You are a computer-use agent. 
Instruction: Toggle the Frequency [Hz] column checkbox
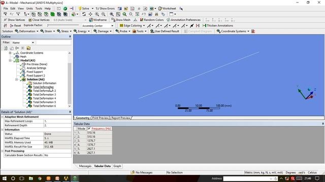(89, 128)
